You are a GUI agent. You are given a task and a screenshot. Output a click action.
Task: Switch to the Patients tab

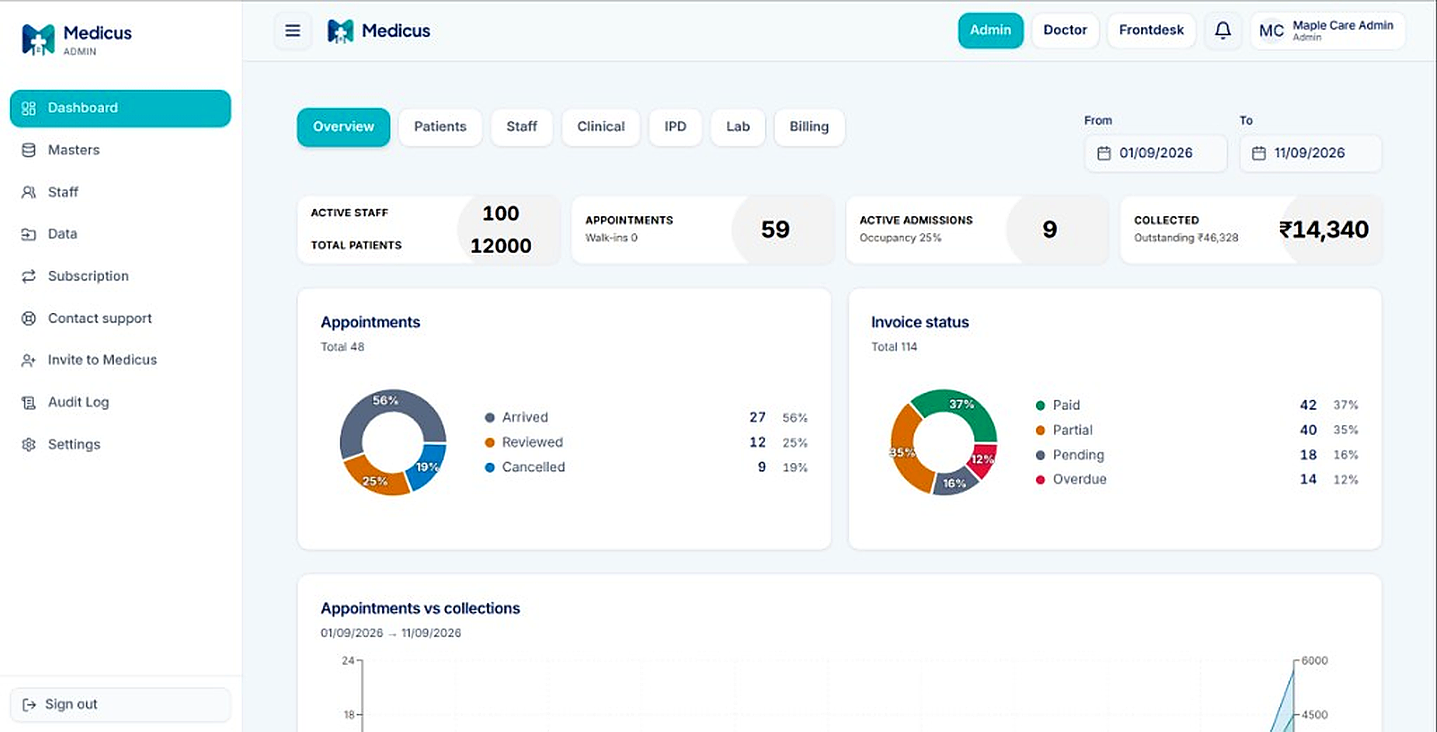(440, 127)
